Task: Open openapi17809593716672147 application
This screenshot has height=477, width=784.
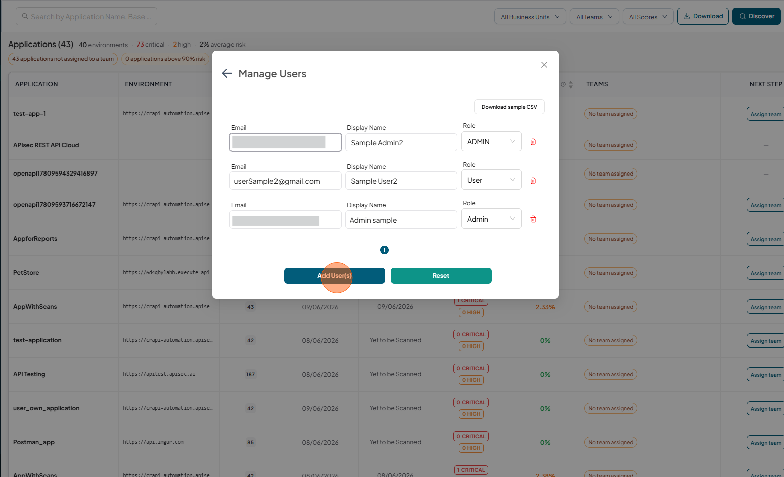Action: tap(54, 205)
